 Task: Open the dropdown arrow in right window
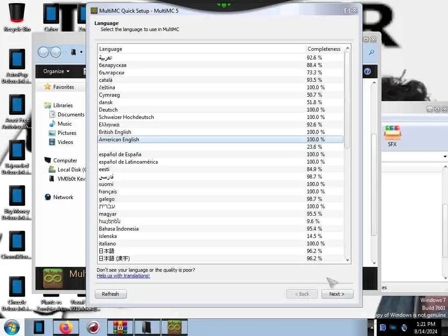pos(445,156)
